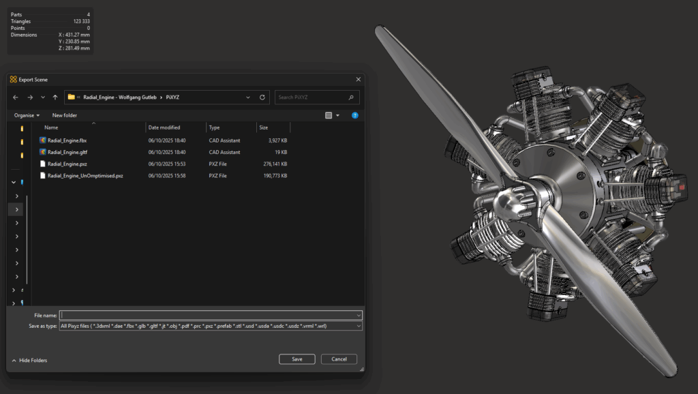Open the blue help icon
Viewport: 698px width, 394px height.
point(354,115)
